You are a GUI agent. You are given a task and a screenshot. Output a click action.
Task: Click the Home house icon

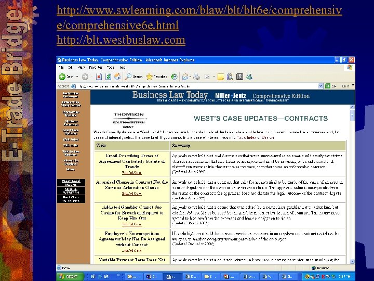pyautogui.click(x=117, y=76)
